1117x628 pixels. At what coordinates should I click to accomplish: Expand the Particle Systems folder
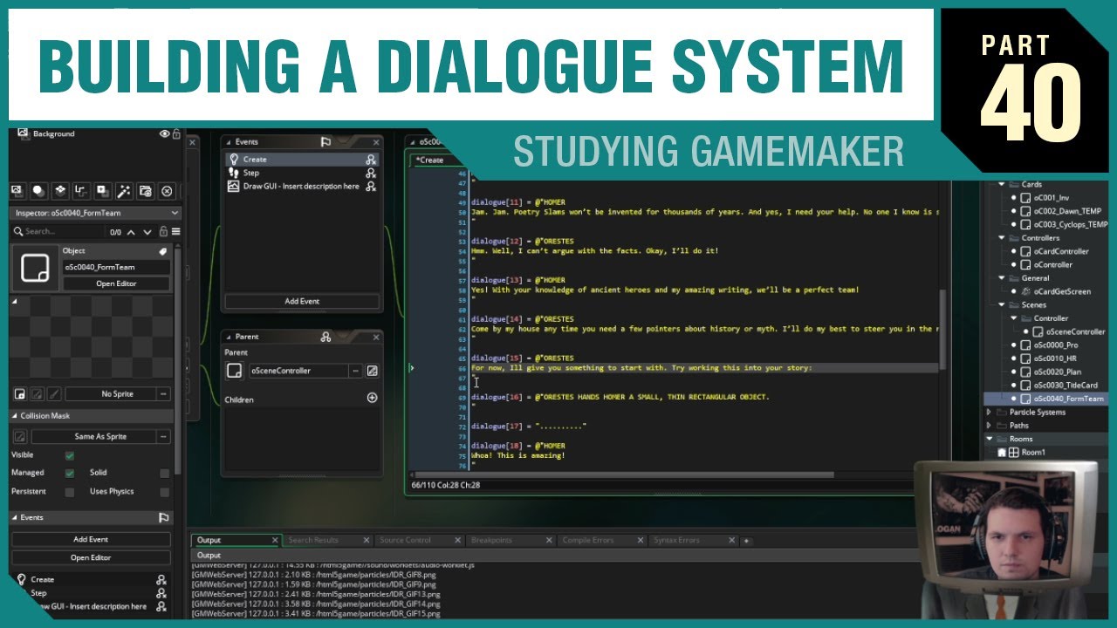tap(989, 412)
